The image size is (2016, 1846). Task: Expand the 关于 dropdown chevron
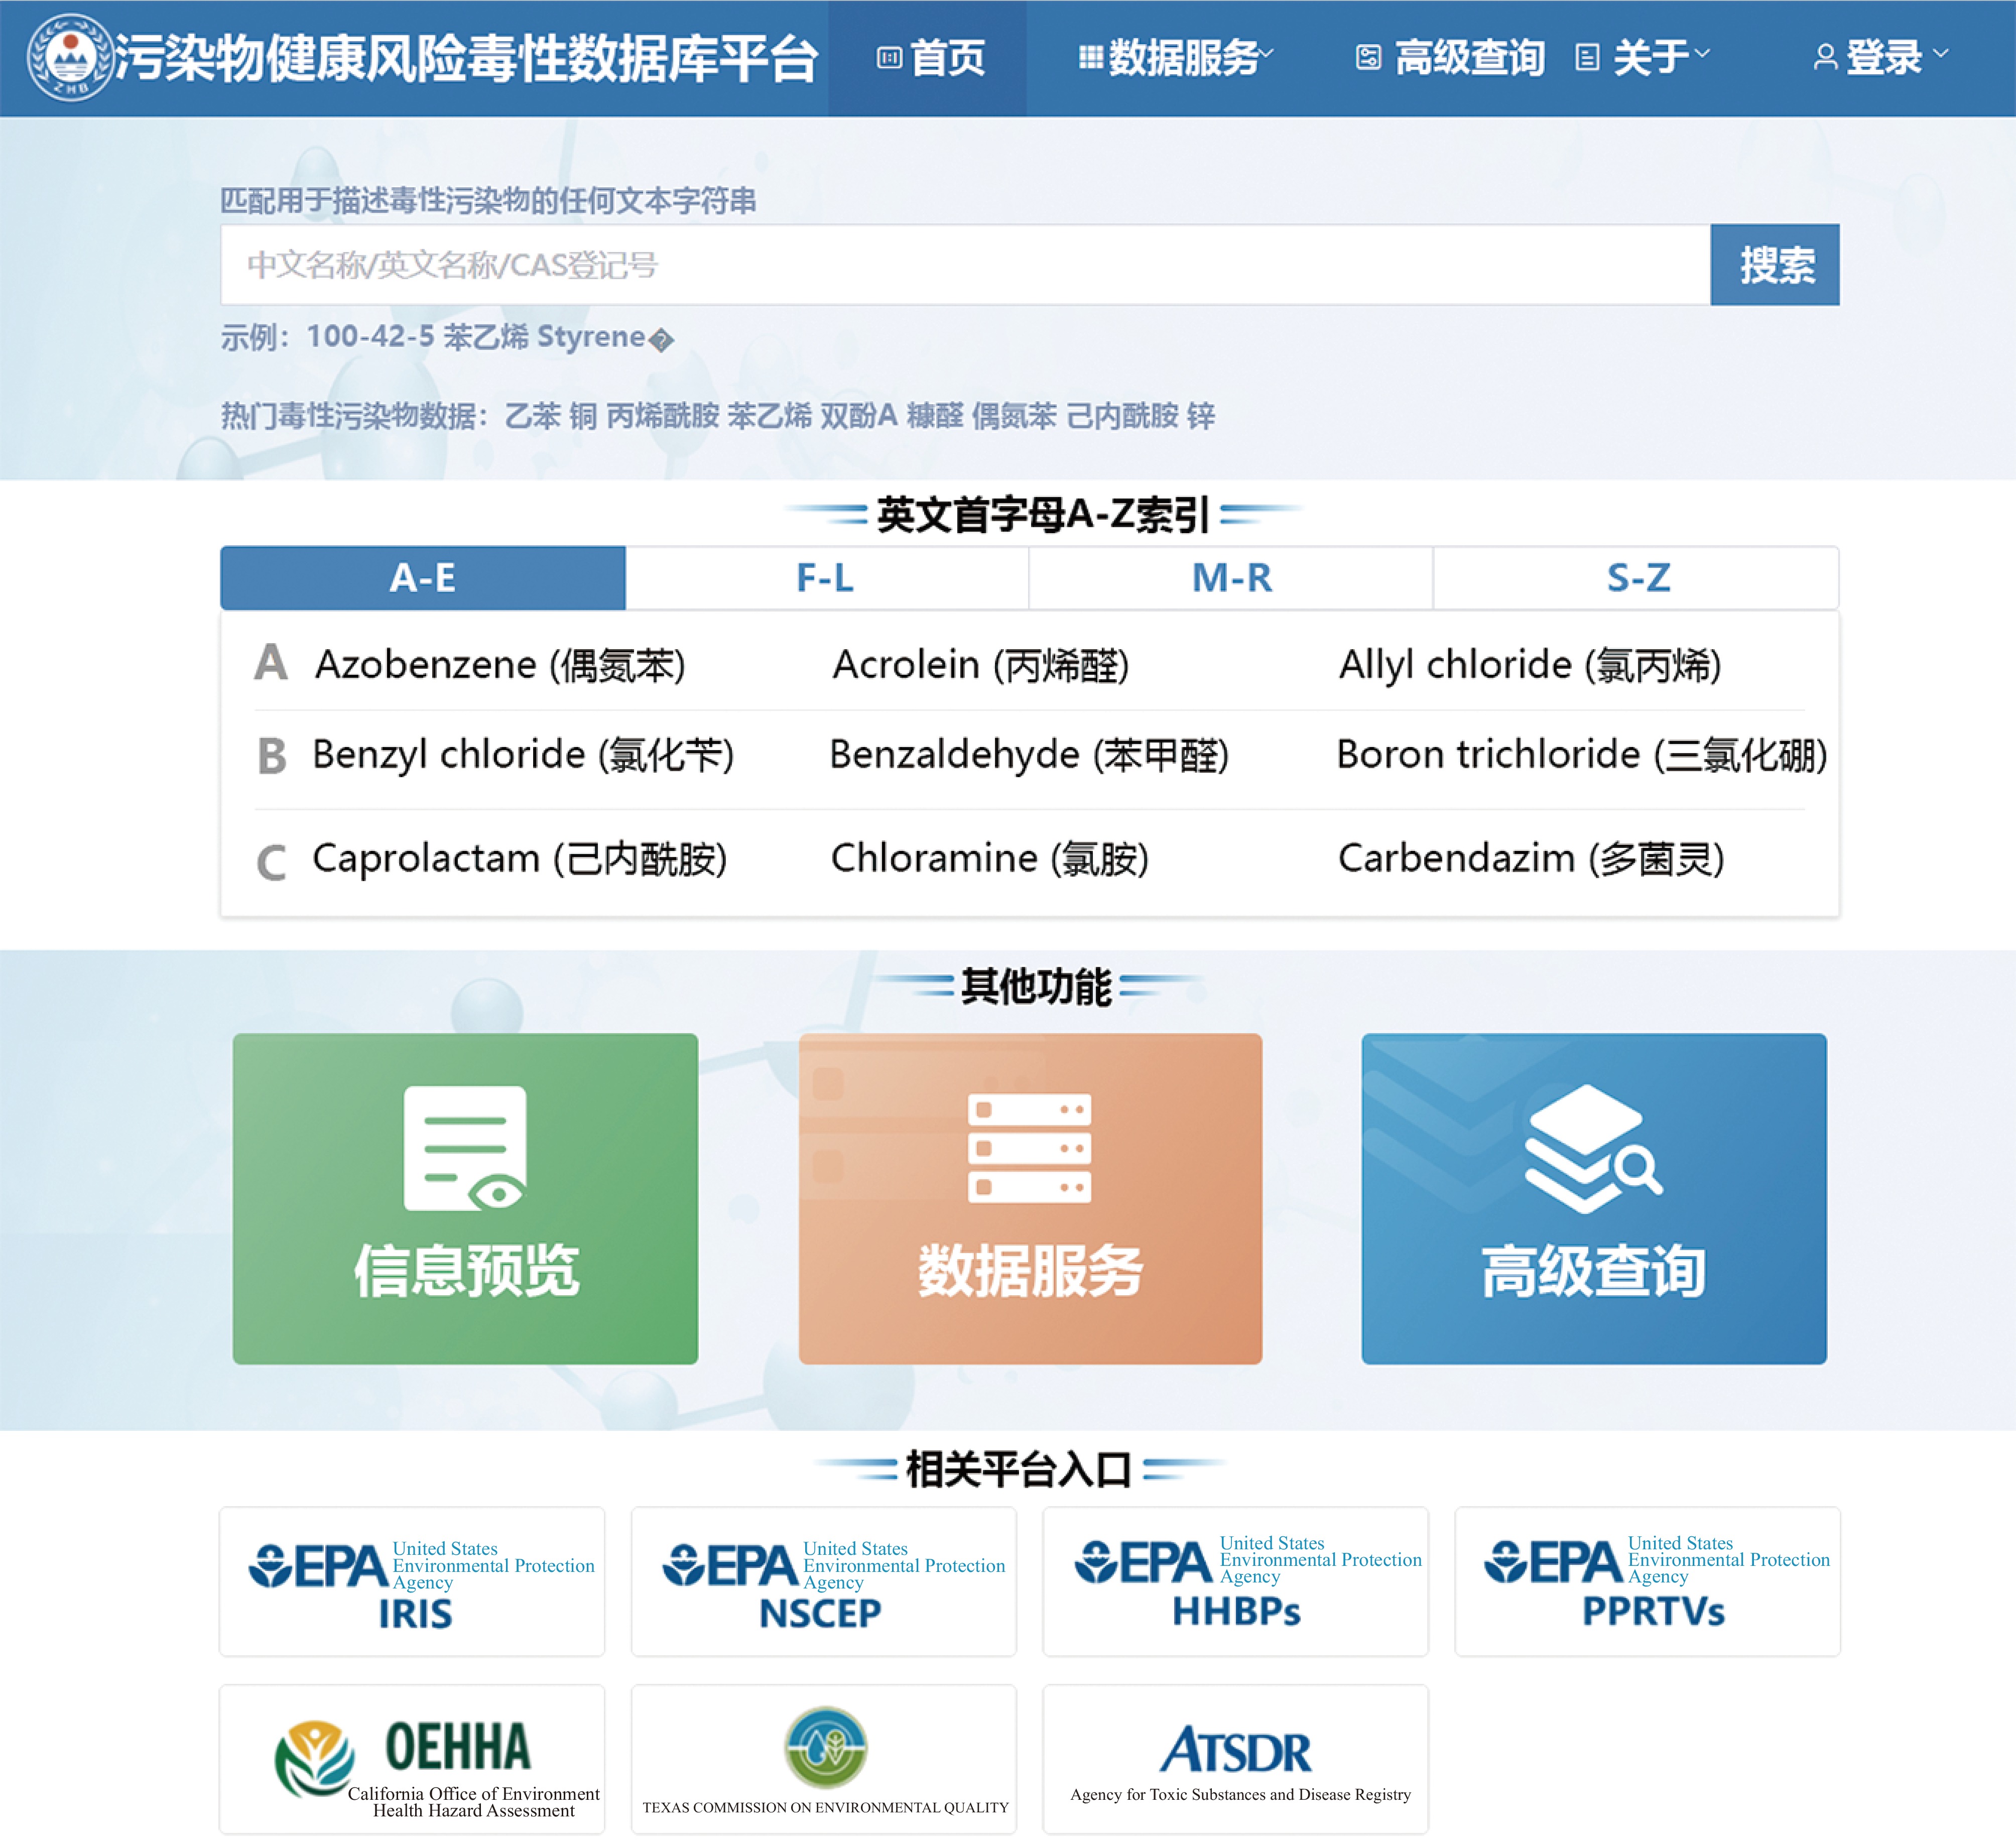click(1701, 53)
